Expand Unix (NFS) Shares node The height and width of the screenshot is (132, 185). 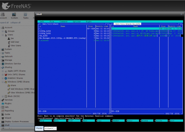click(3, 75)
